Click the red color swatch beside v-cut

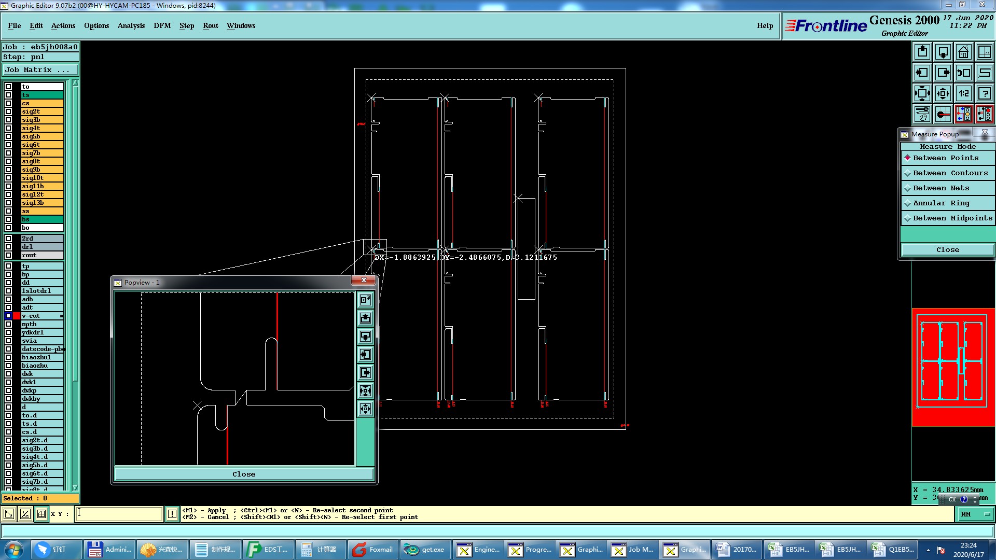tap(17, 316)
